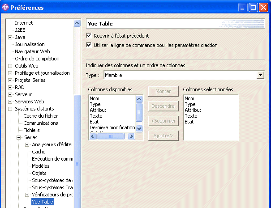Expand the Projets iSeries node
This screenshot has height=208, width=271.
10,80
